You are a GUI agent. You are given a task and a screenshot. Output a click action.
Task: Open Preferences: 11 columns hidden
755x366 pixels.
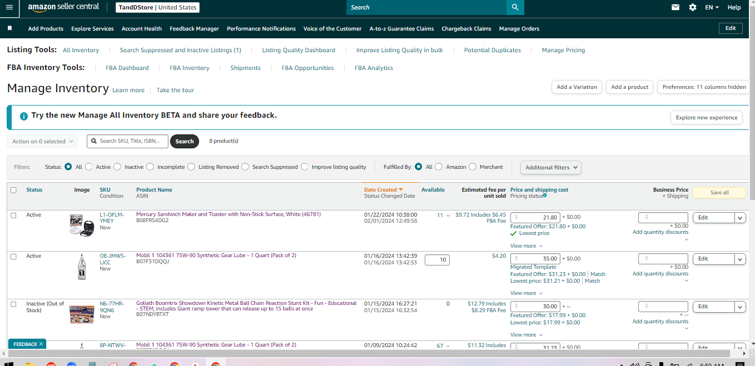[x=704, y=87]
